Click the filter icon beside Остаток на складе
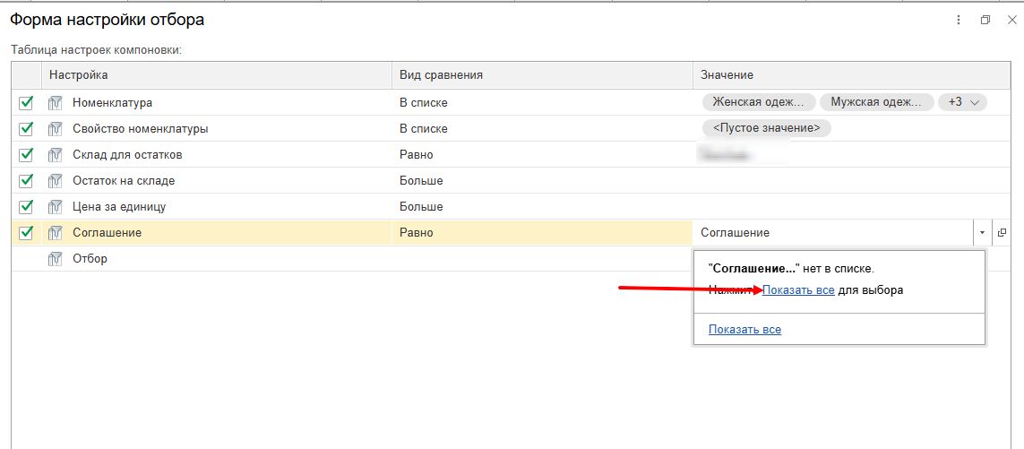 tap(55, 180)
